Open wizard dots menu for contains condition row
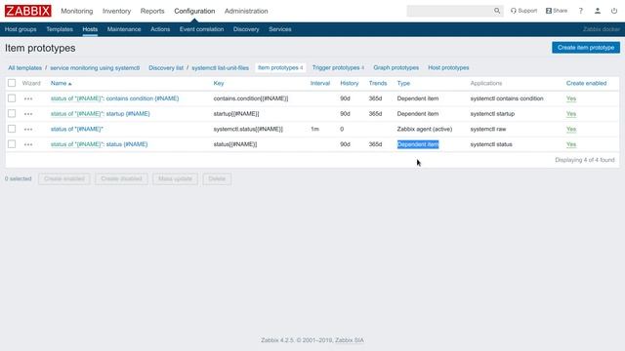The height and width of the screenshot is (351, 625). (x=28, y=98)
